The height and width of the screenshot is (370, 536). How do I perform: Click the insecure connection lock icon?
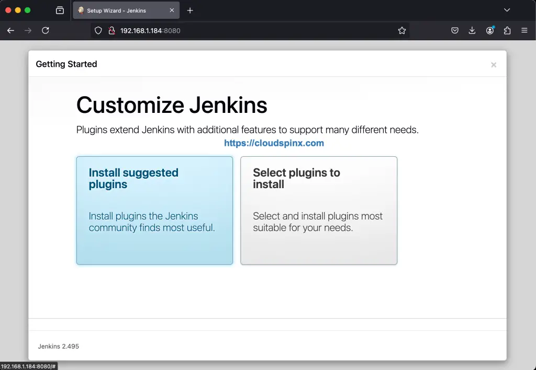point(111,30)
